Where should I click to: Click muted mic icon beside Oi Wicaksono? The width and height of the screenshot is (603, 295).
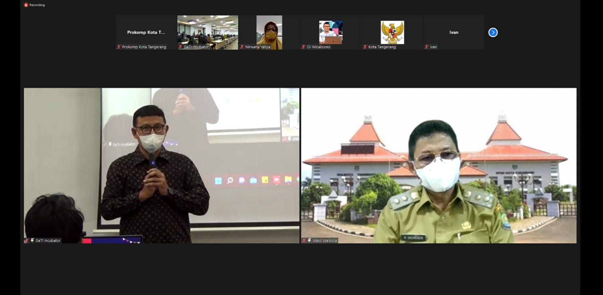pos(304,47)
